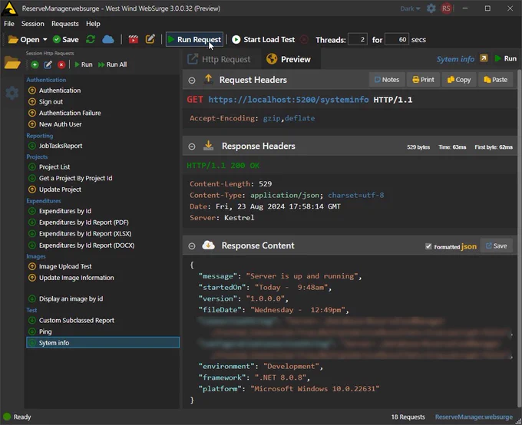The image size is (522, 425).
Task: Click the WebSurge app logo icon
Action: (9, 8)
